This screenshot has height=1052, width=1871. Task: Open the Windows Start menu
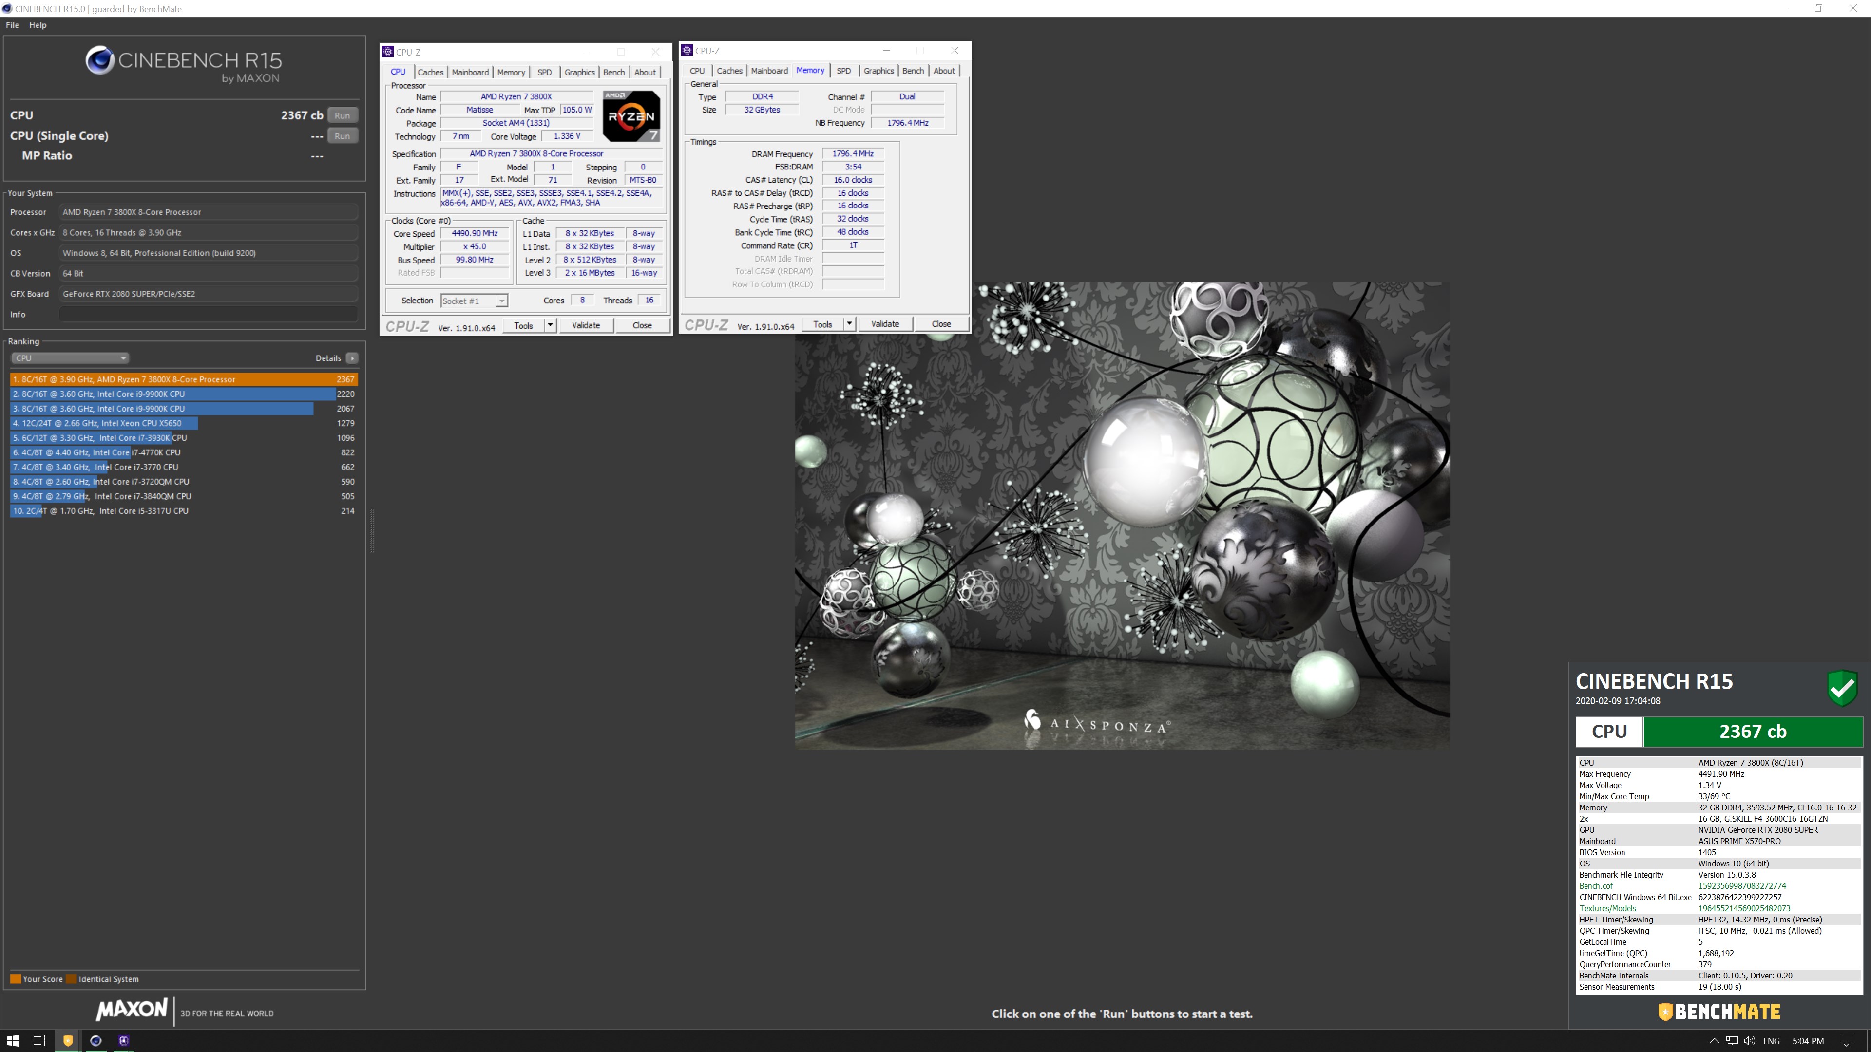(13, 1040)
